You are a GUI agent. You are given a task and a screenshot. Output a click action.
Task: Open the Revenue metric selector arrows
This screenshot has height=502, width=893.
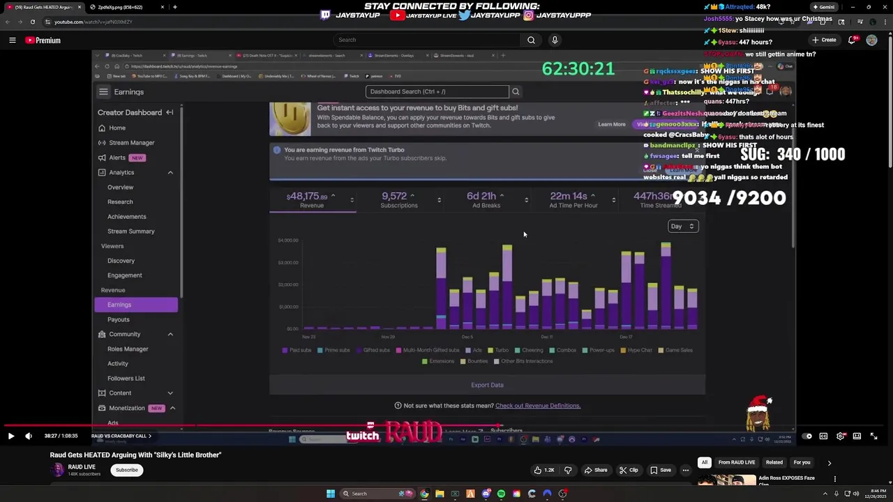pyautogui.click(x=352, y=200)
